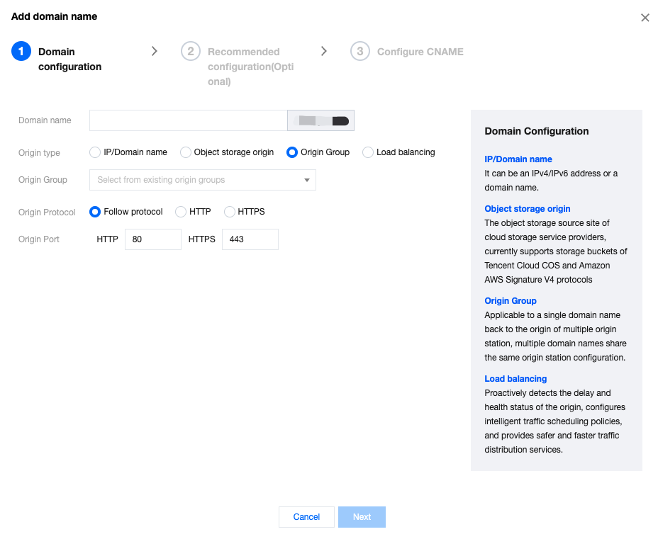Close the Add domain name dialog
This screenshot has height=539, width=658.
coord(645,18)
